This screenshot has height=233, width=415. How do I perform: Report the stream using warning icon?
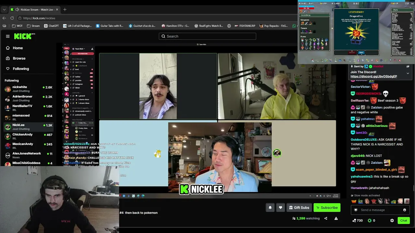(336, 218)
